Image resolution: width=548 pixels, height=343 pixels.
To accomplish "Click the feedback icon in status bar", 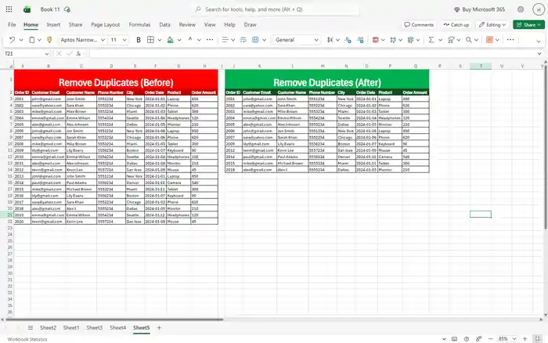I will tap(478, 339).
